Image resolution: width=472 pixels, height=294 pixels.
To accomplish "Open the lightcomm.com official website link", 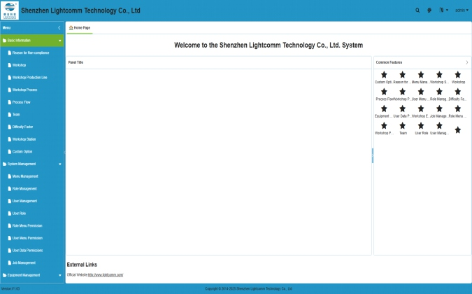I will click(106, 274).
